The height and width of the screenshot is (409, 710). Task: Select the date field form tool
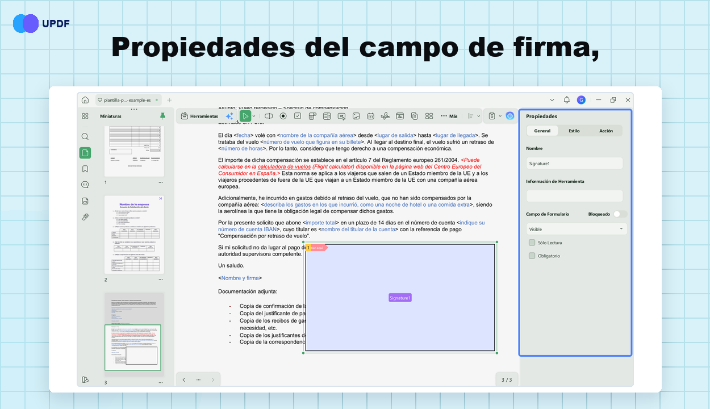[x=370, y=116]
